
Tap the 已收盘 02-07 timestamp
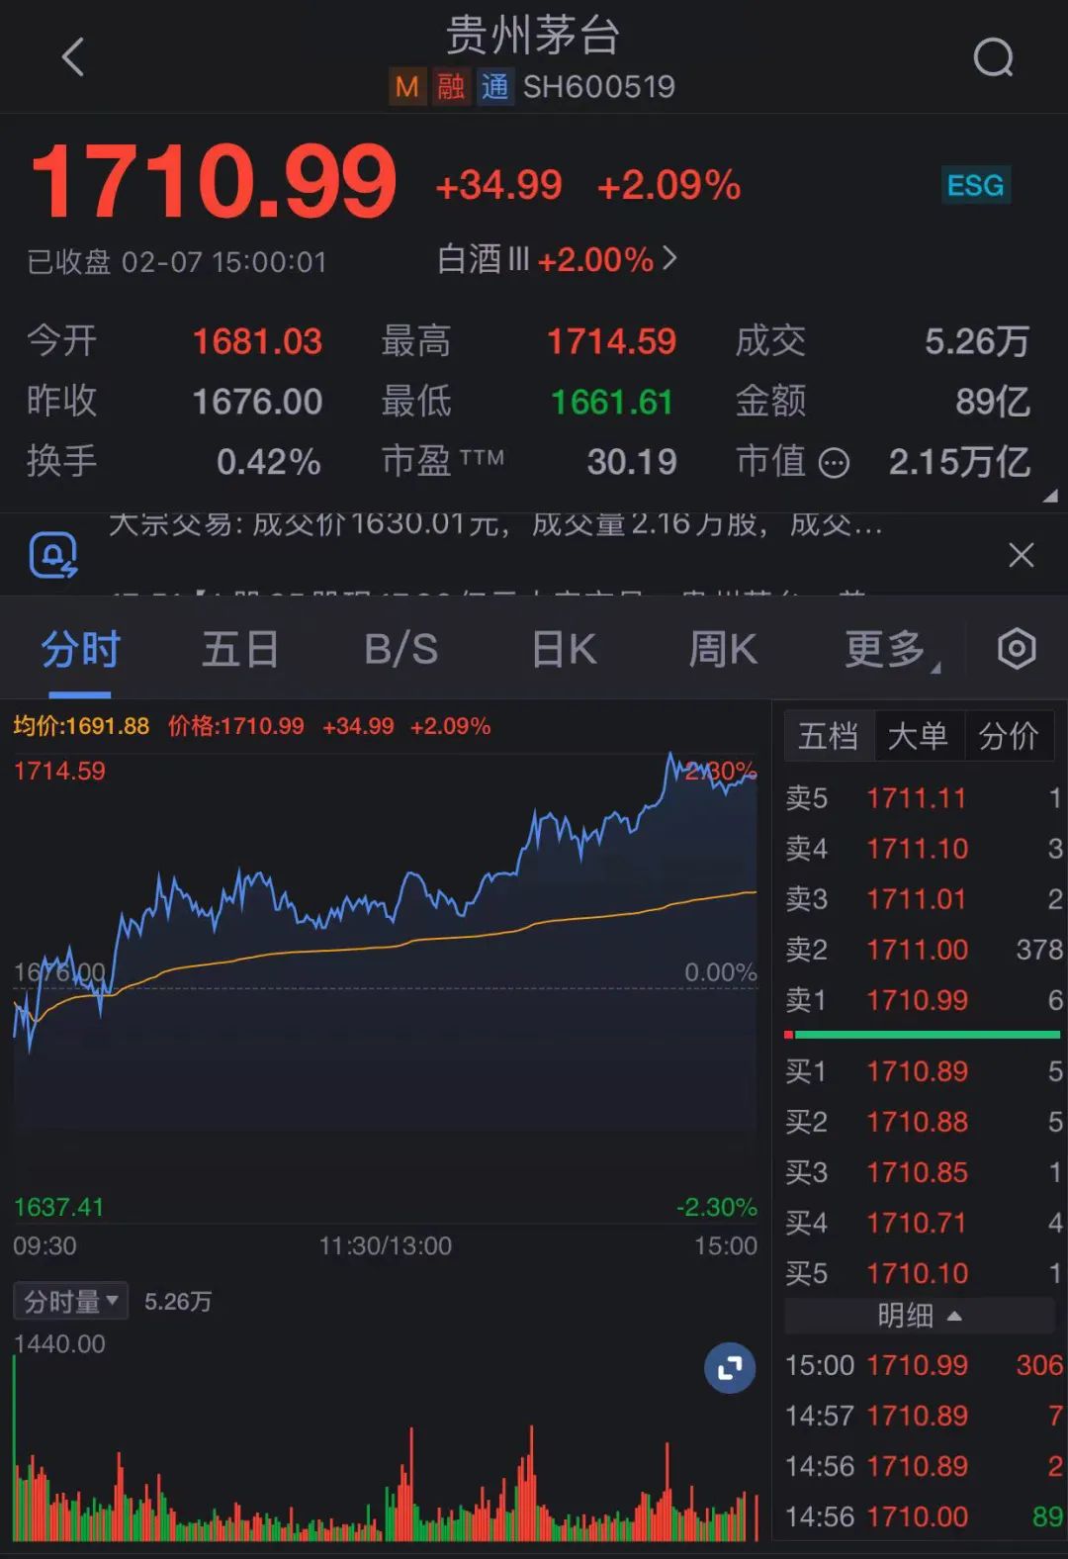[x=176, y=262]
